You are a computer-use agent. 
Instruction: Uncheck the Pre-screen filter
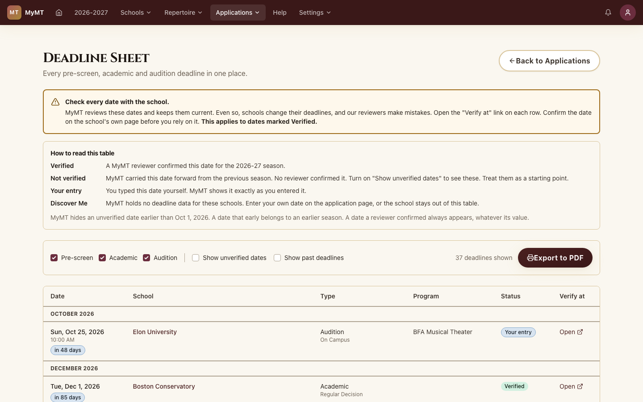[54, 258]
